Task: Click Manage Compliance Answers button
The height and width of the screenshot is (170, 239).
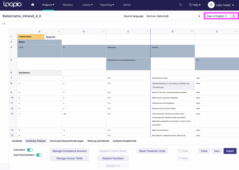Action: (x=69, y=151)
